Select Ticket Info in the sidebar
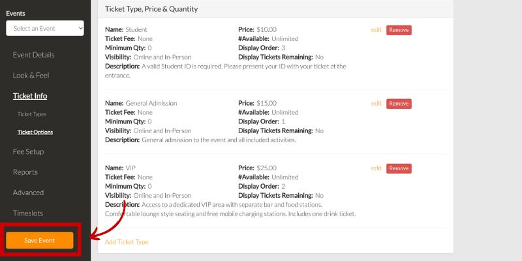Screen dimensions: 522x261 30,96
